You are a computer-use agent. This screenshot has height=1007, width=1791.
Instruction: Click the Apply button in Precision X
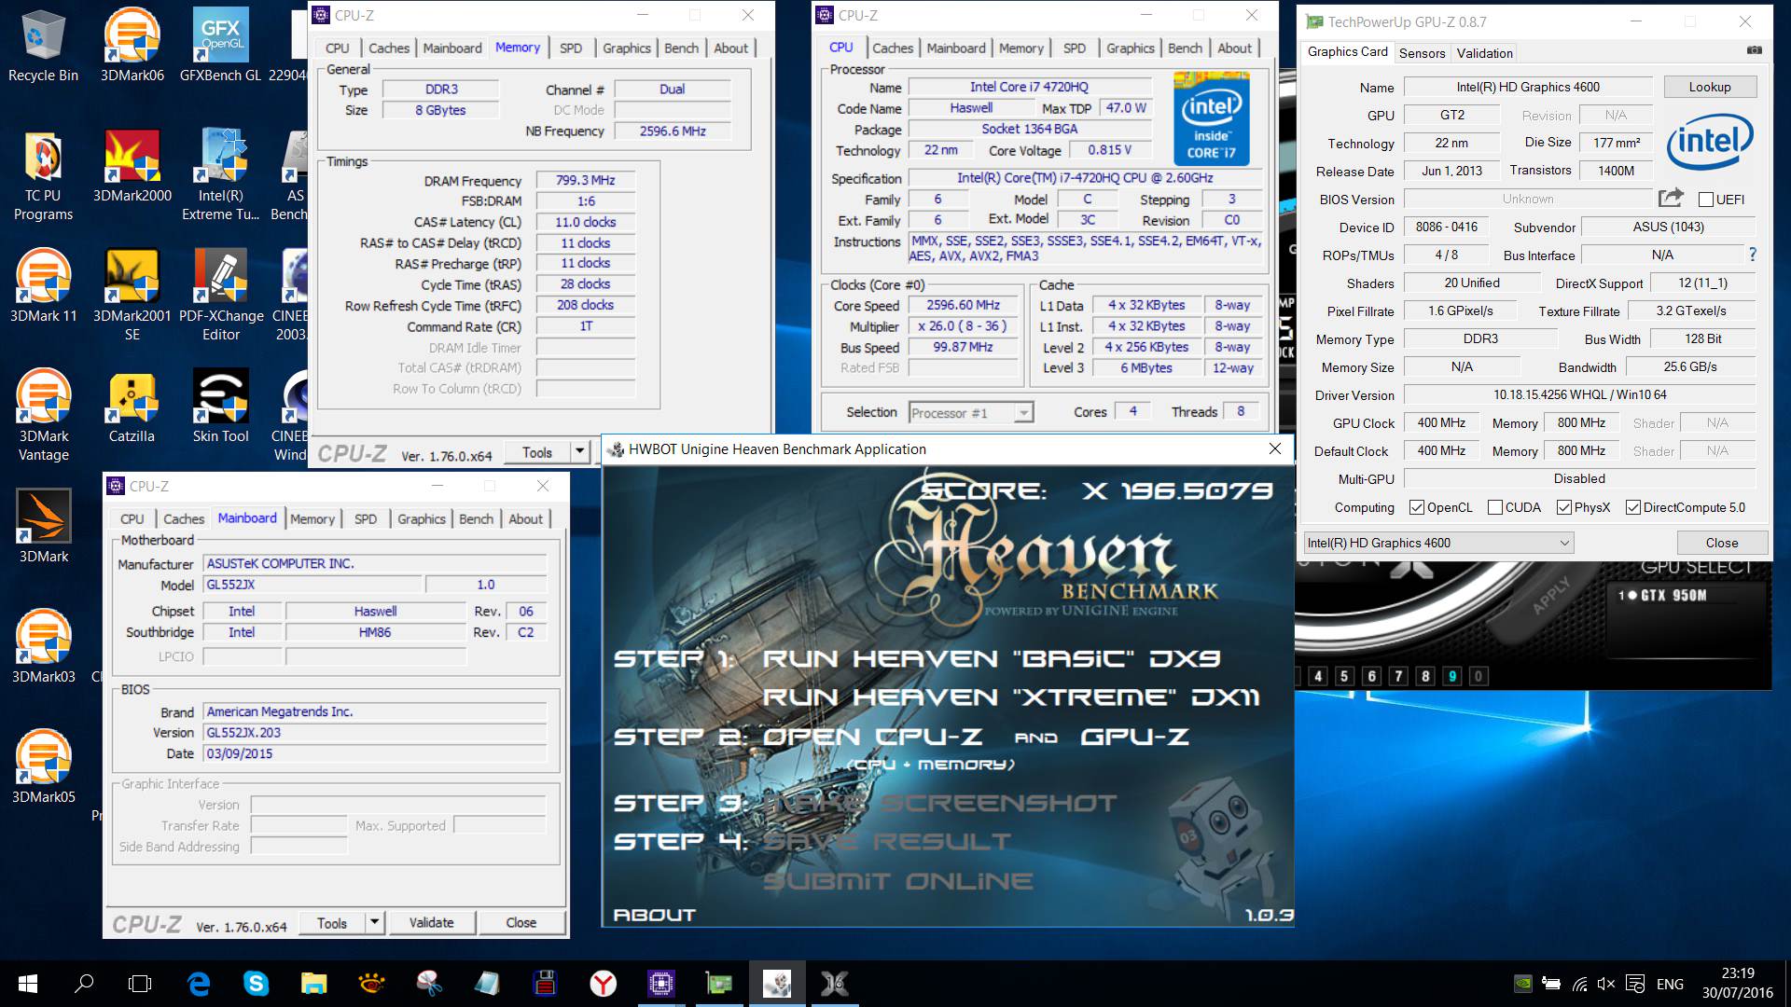click(1552, 595)
